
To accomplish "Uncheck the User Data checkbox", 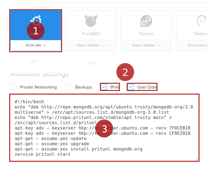I will click(x=131, y=87).
